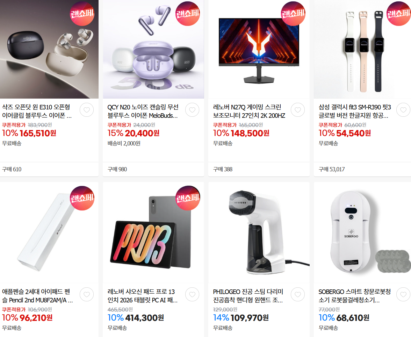Click 랜쇼페 badge on Lenovo monitor image
The image size is (411, 337).
[293, 14]
